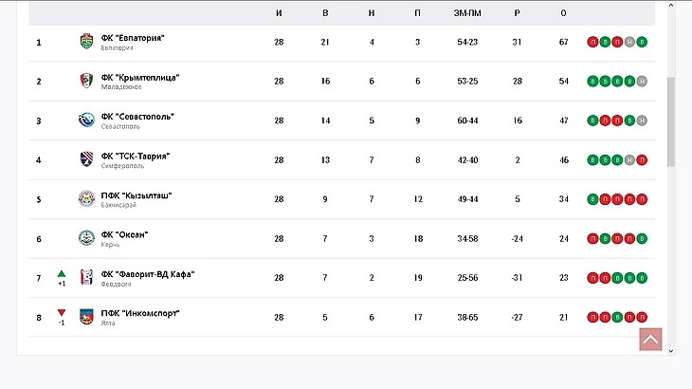
Task: Click the scrollbar down arrow
Action: pyautogui.click(x=672, y=351)
